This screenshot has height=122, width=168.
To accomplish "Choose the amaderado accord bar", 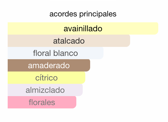I will [49, 65].
